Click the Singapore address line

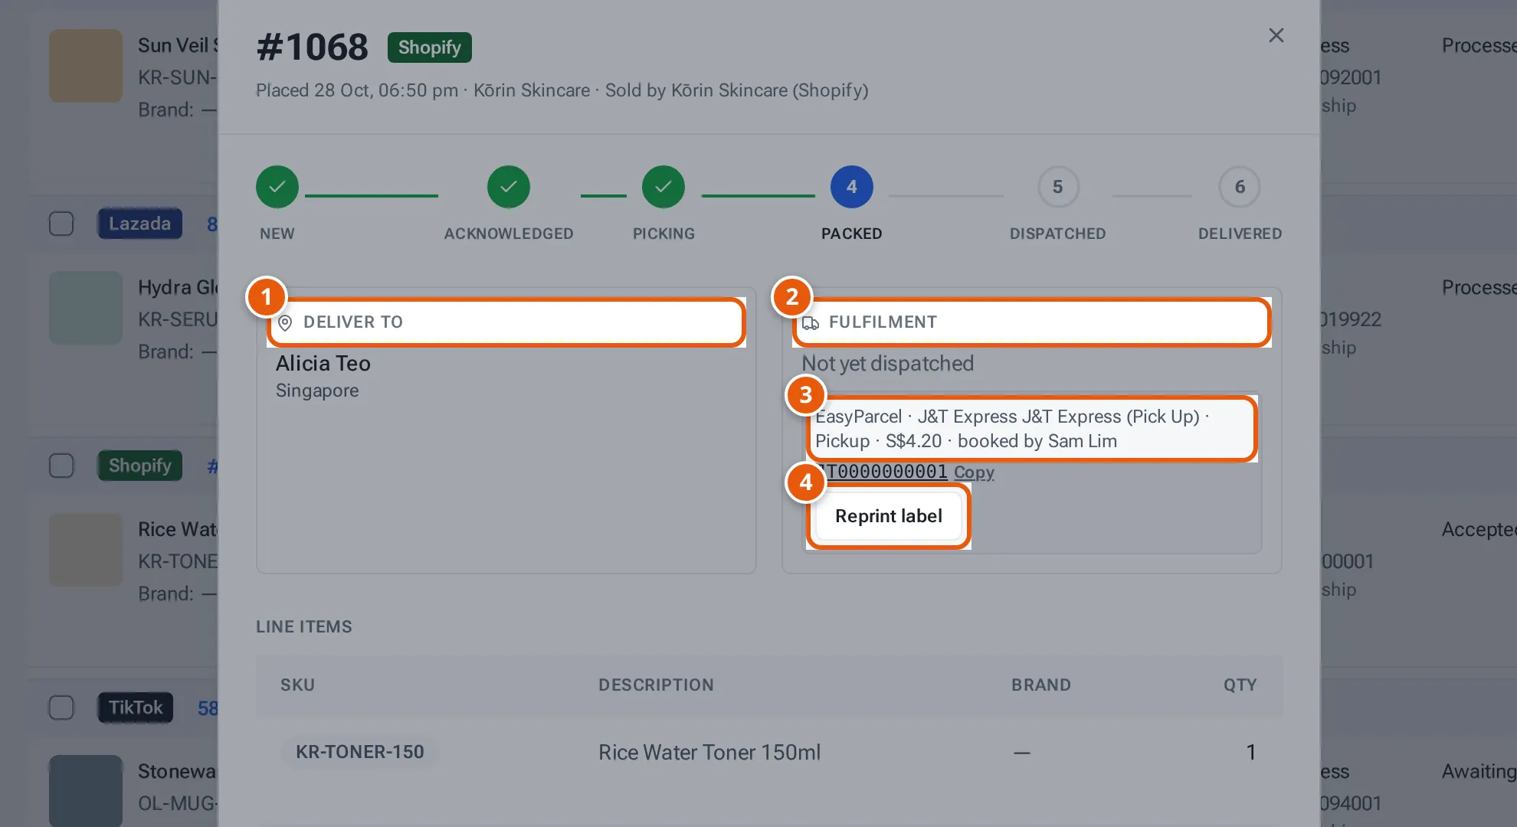[317, 391]
